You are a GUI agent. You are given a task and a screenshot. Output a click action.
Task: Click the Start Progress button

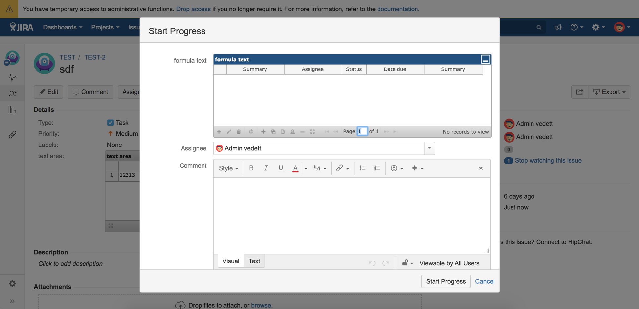click(446, 281)
